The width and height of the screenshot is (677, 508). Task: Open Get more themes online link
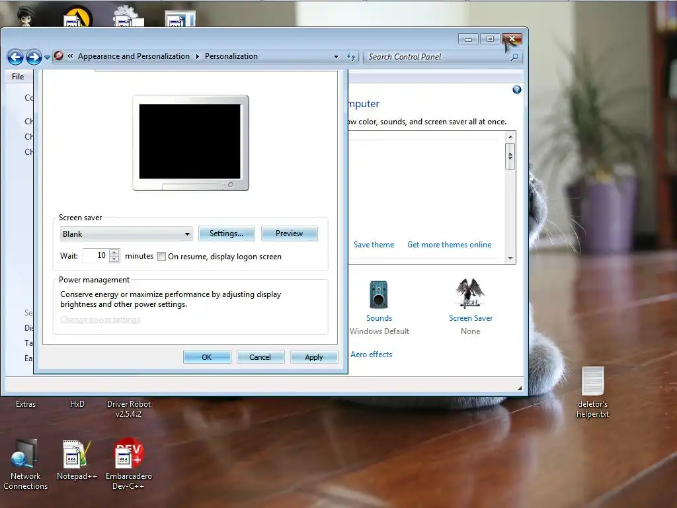pos(449,245)
